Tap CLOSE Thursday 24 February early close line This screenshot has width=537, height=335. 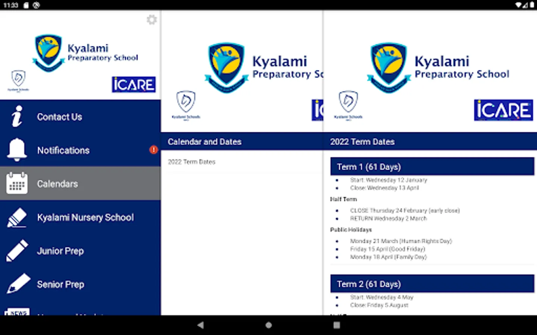[405, 211]
